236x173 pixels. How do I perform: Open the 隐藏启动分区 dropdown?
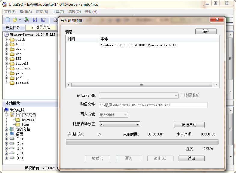pos(119,124)
